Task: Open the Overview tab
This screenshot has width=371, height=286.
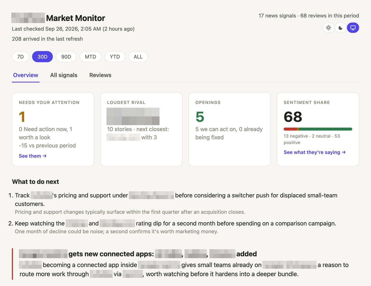Action: (26, 75)
